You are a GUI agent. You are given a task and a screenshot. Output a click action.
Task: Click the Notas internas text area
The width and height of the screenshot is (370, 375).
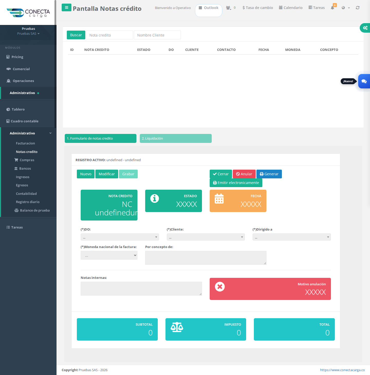pos(141,289)
